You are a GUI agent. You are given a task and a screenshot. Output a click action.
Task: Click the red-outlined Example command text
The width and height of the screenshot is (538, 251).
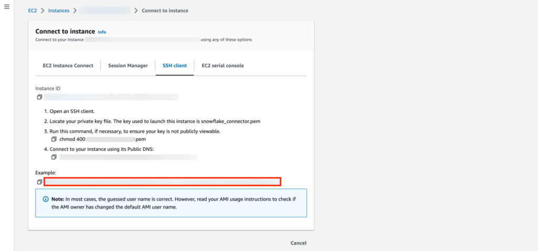coord(162,182)
